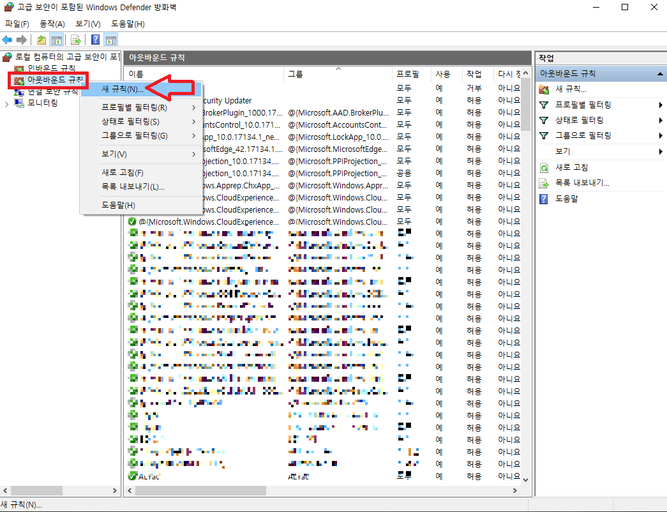Image resolution: width=667 pixels, height=512 pixels.
Task: Toggle the action pane toolbar icon
Action: (x=111, y=40)
